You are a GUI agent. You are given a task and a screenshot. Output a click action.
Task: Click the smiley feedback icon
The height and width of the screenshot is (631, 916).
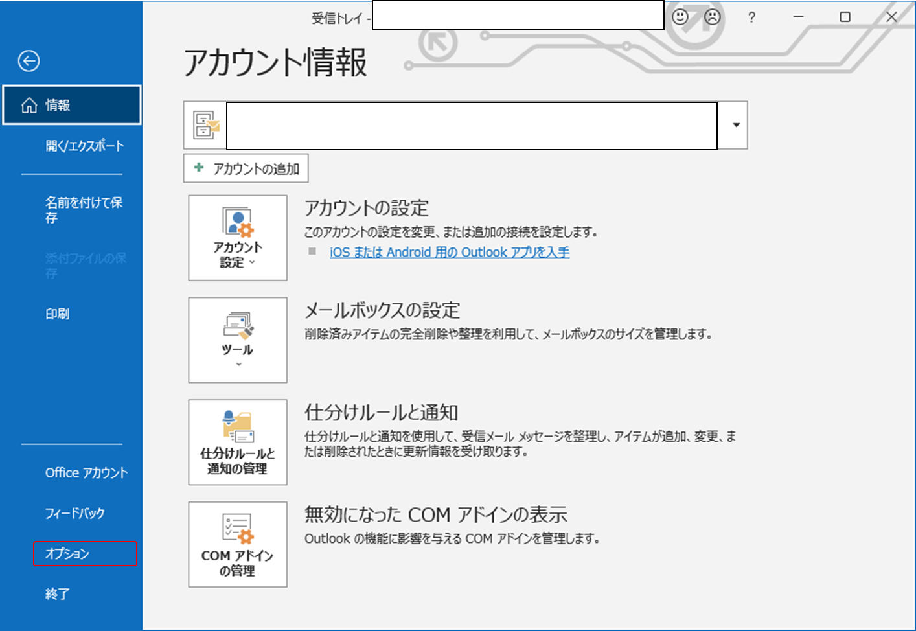(680, 17)
